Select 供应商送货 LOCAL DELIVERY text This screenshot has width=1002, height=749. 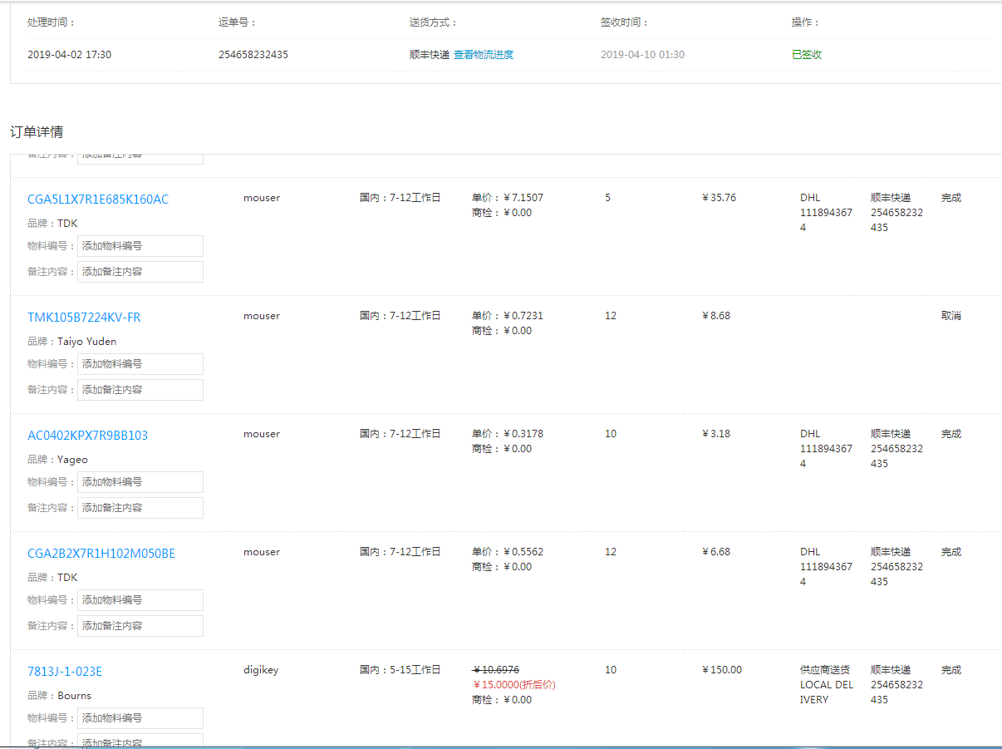(827, 685)
